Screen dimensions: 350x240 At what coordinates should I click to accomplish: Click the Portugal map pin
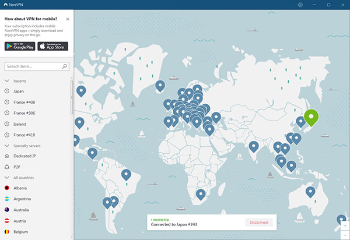(x=169, y=122)
